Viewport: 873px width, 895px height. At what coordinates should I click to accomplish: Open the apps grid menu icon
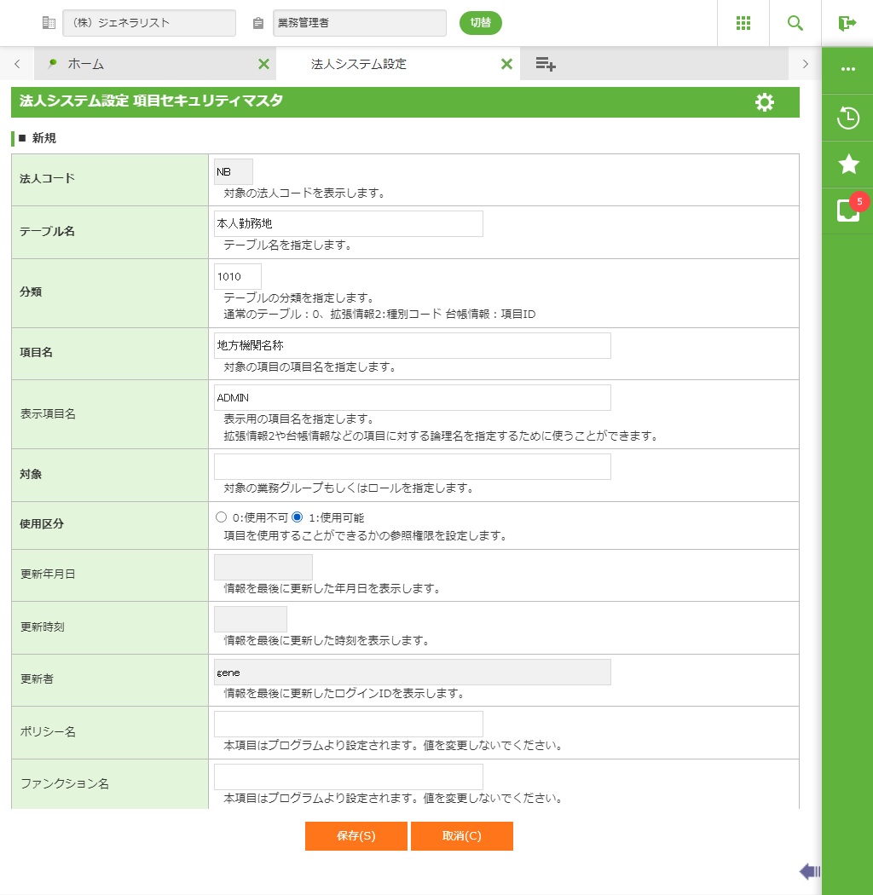coord(743,23)
